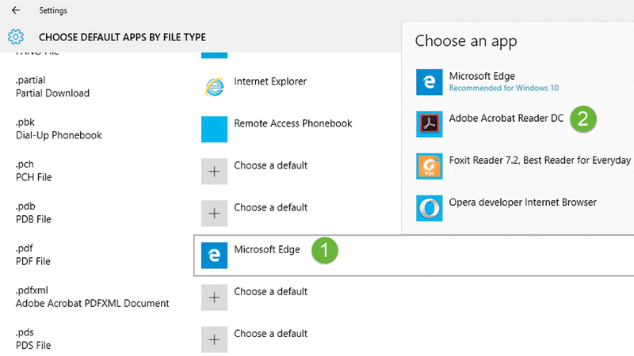Select the Opera developer browser icon
634x356 pixels.
pos(429,208)
